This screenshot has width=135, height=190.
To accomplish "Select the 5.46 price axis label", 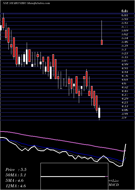I will 125,42.
